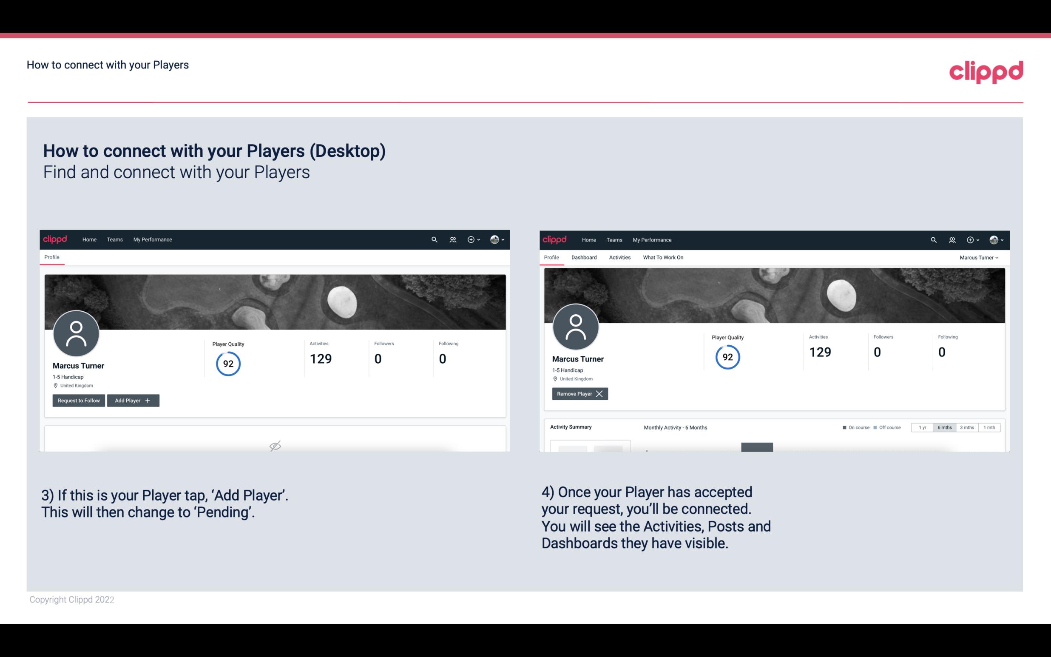Toggle 'On course' activity display filter
The image size is (1051, 657).
(853, 427)
